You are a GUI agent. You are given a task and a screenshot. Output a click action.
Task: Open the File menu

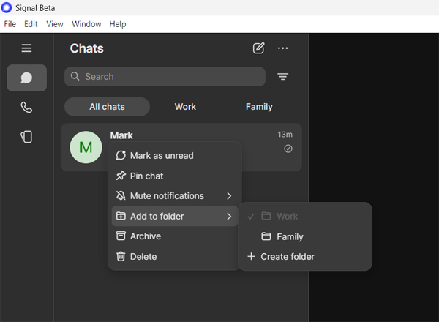tap(10, 24)
